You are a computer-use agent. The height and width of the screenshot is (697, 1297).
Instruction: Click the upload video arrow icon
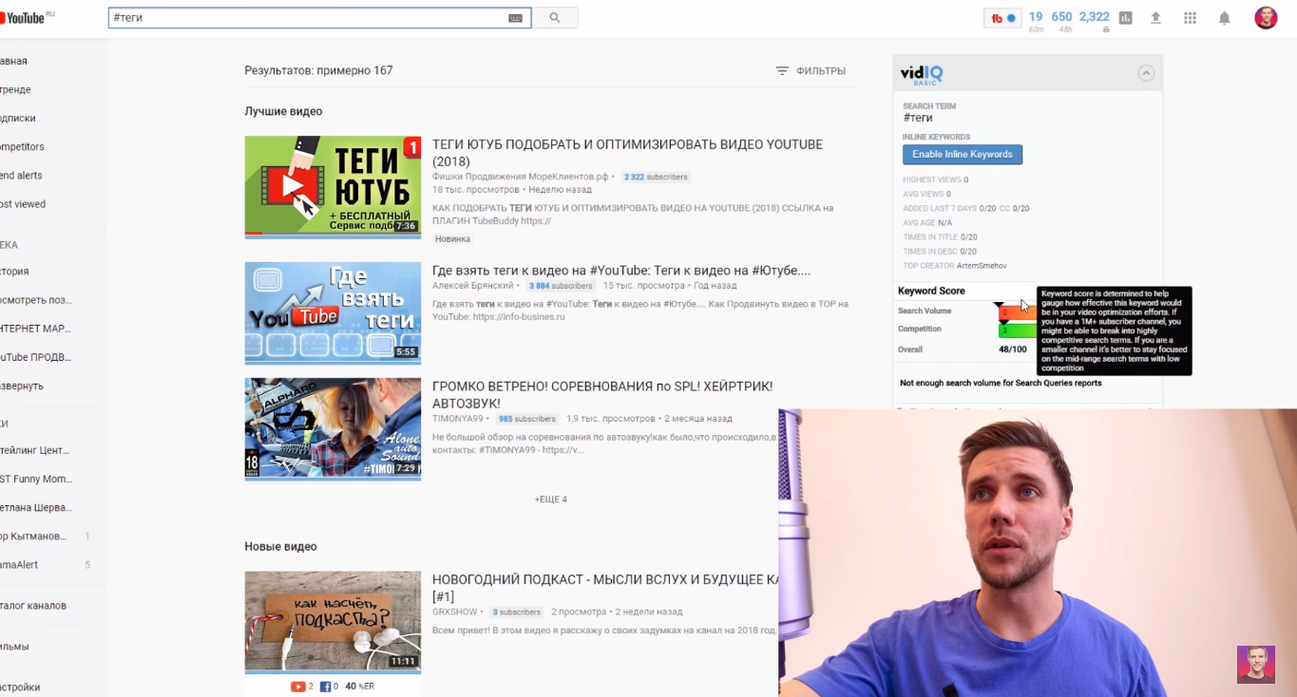point(1155,18)
